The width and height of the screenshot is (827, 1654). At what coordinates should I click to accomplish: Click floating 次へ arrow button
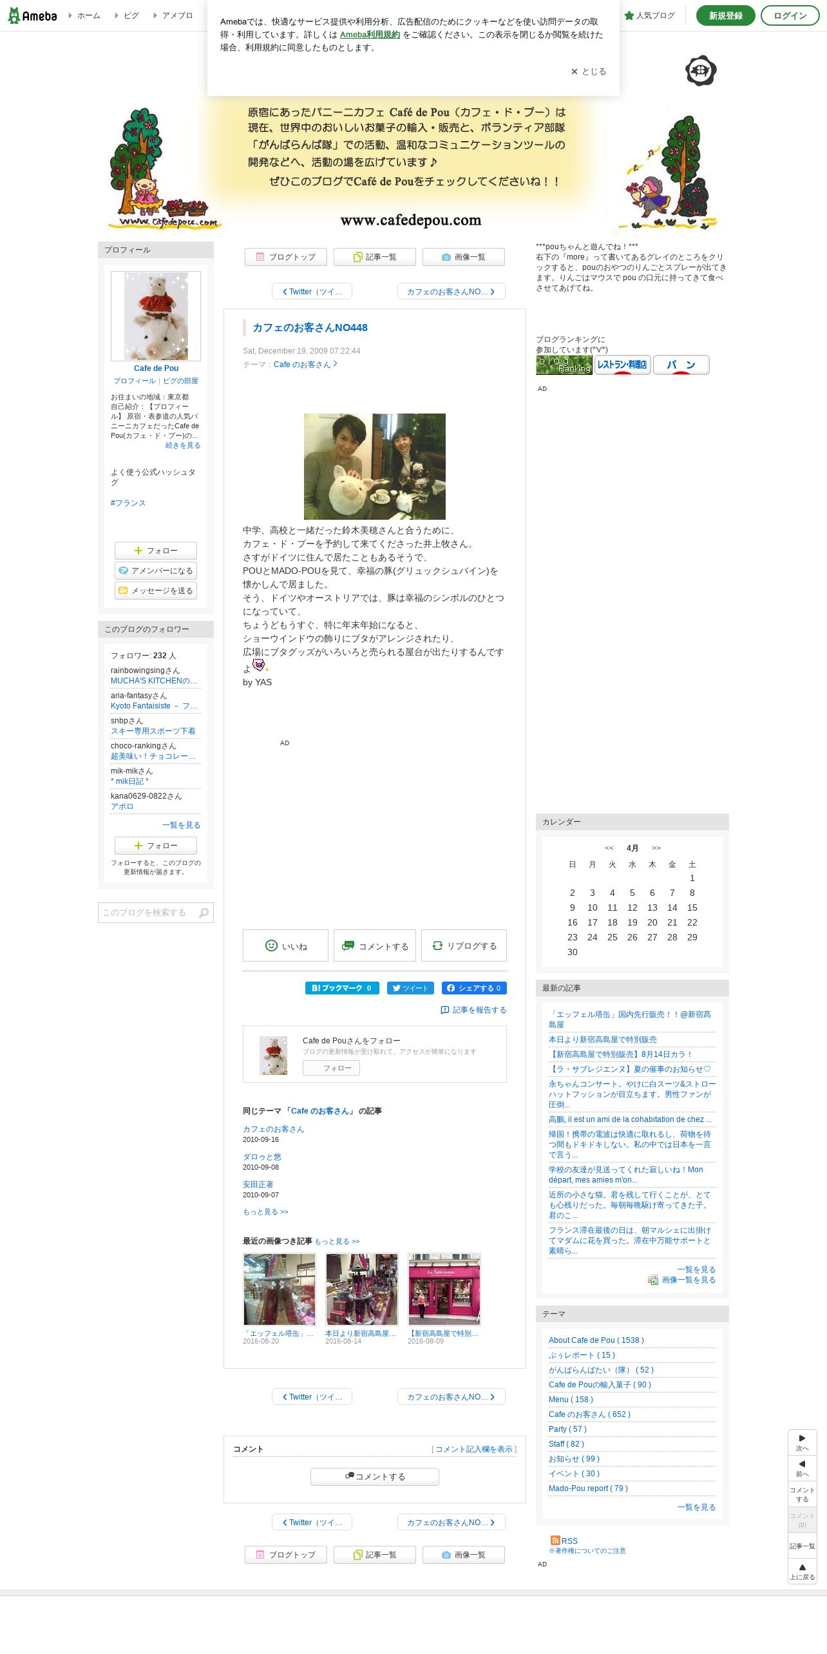click(803, 1443)
